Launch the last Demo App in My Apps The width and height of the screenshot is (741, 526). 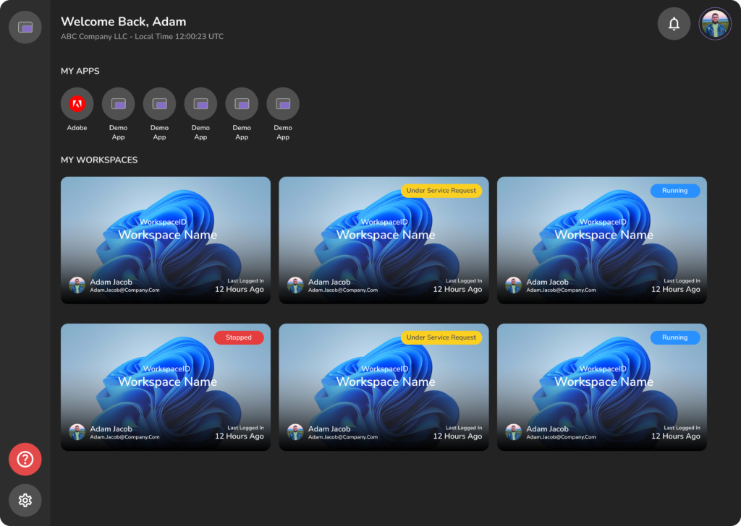[x=283, y=104]
